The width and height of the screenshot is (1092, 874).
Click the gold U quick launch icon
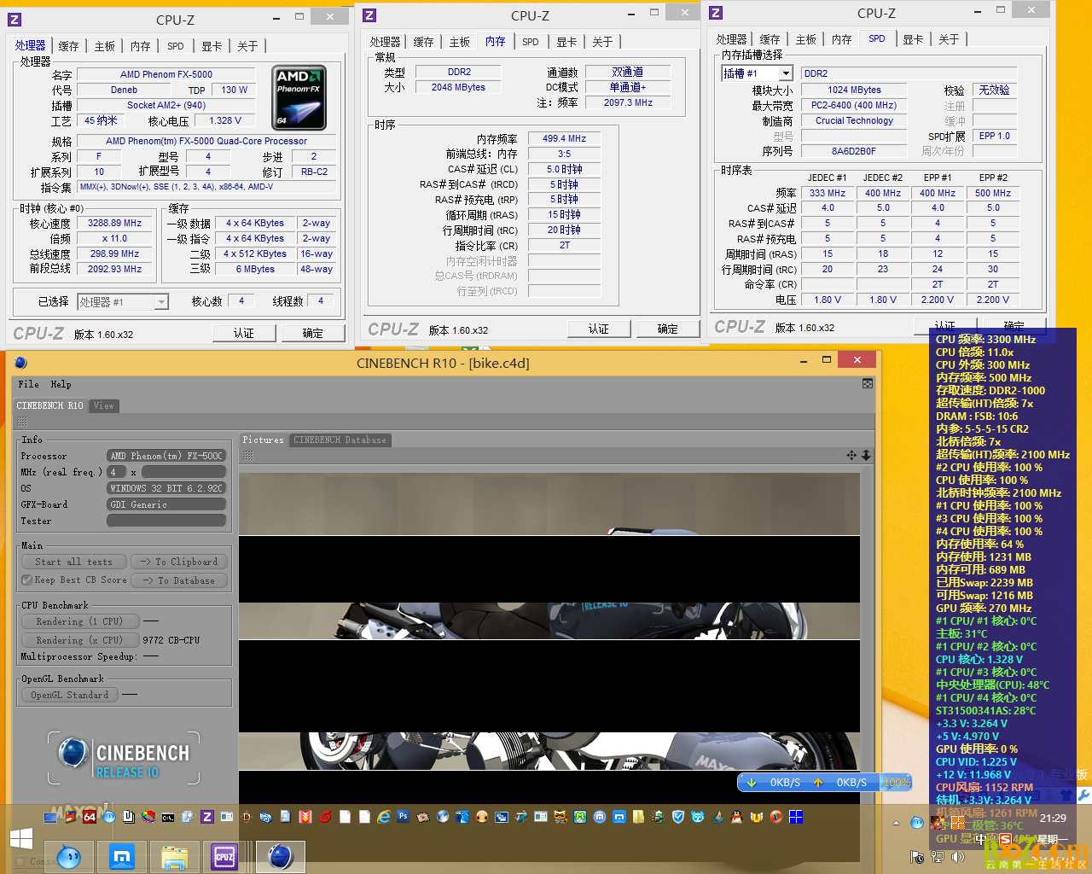click(x=756, y=817)
